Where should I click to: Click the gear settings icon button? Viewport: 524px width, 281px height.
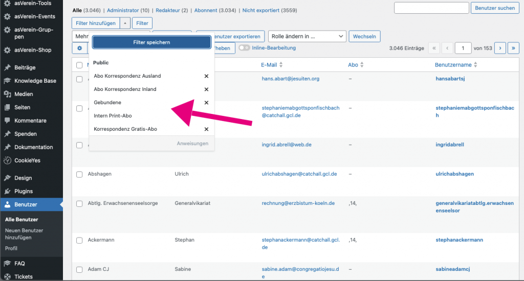(79, 48)
